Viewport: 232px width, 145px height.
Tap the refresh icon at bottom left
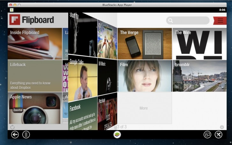point(12,127)
